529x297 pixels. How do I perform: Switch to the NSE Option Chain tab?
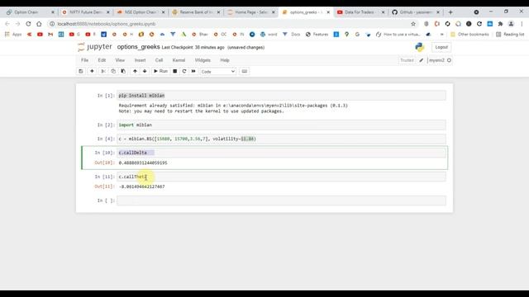coord(141,12)
